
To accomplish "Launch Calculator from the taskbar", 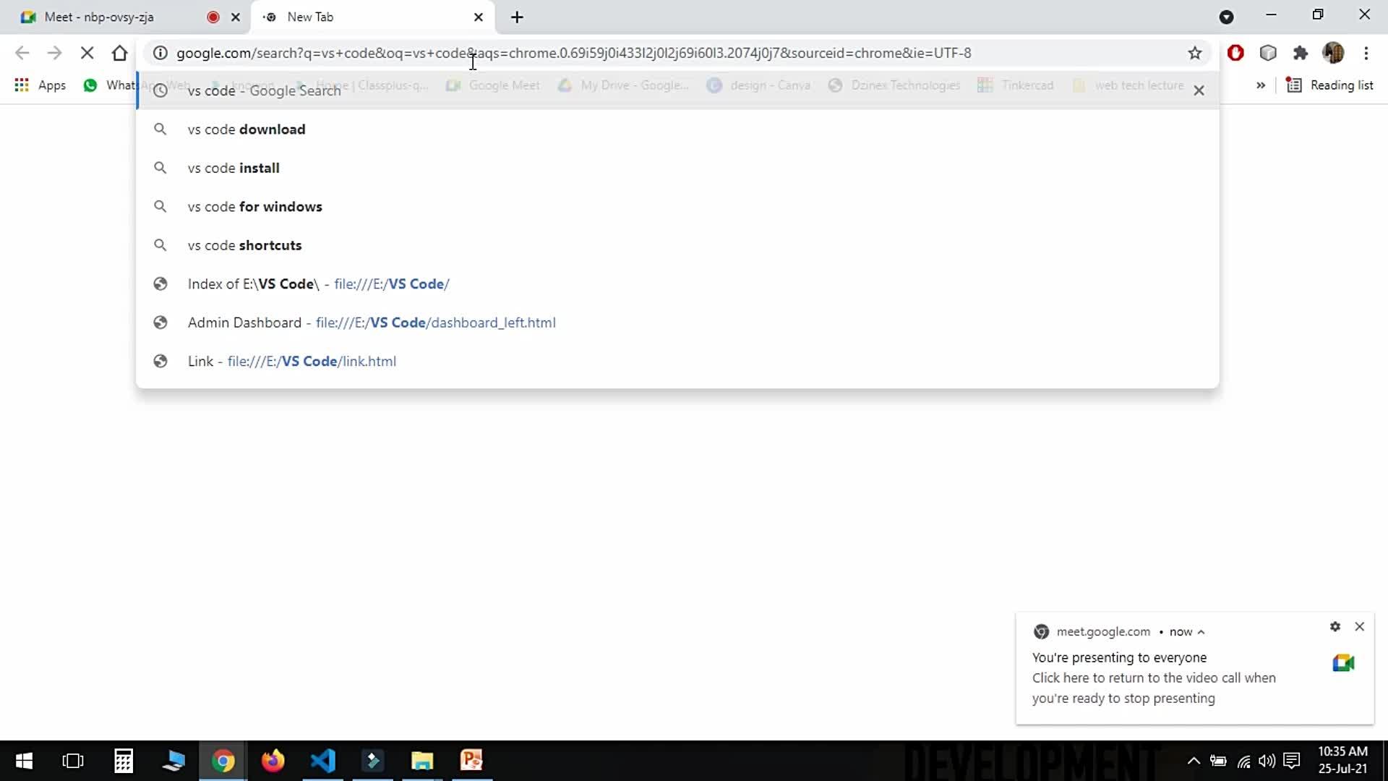I will [124, 761].
